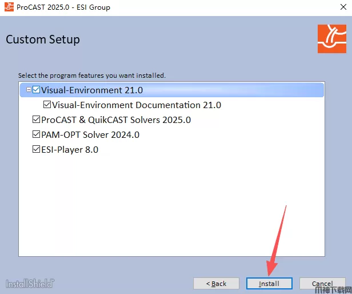Image resolution: width=352 pixels, height=294 pixels.
Task: Select the PAM-OPT Solver 2024.0 label
Action: tap(90, 134)
